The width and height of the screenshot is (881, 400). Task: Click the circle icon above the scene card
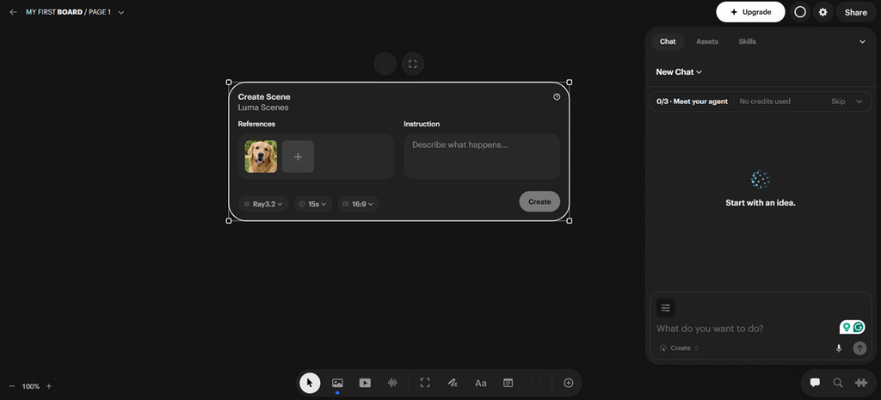[385, 64]
